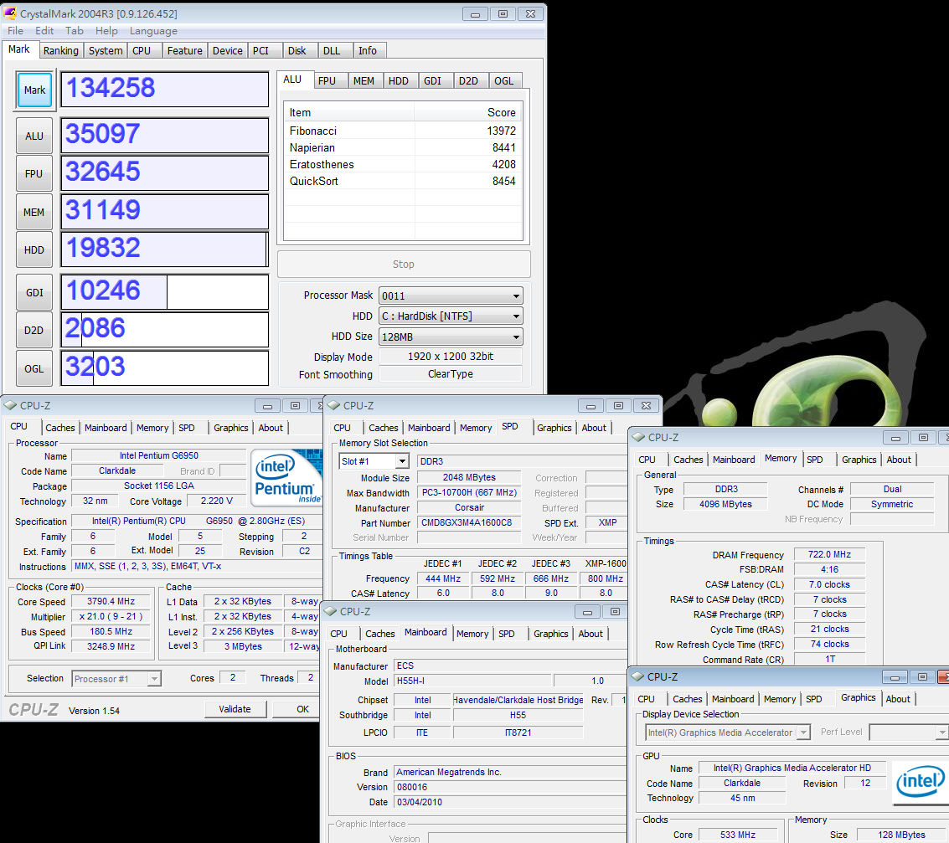Image resolution: width=949 pixels, height=843 pixels.
Task: Run the OGL benchmark button
Action: click(x=34, y=368)
